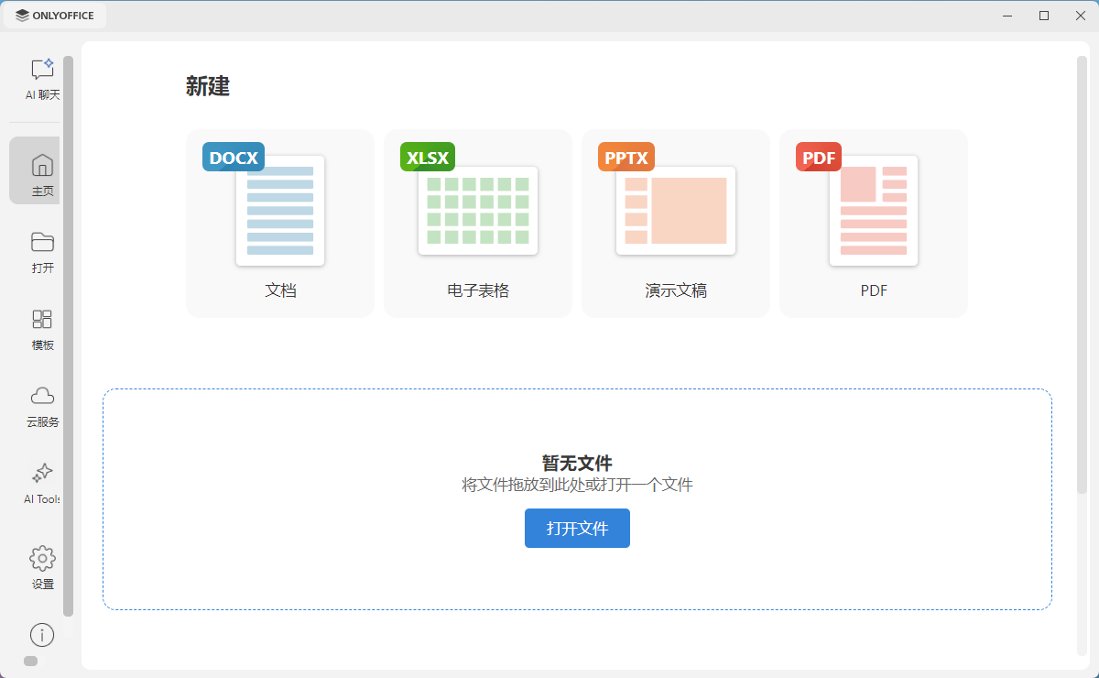Minimize the ONLYOFFICE window

pos(1007,16)
